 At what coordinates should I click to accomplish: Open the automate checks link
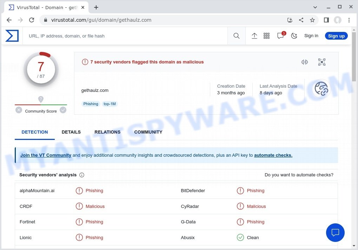[273, 155]
